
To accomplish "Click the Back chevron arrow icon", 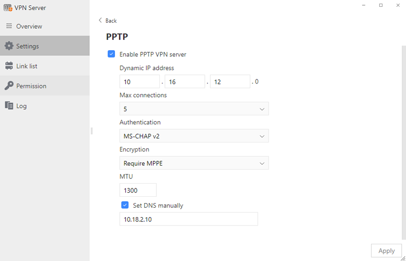I will [100, 20].
